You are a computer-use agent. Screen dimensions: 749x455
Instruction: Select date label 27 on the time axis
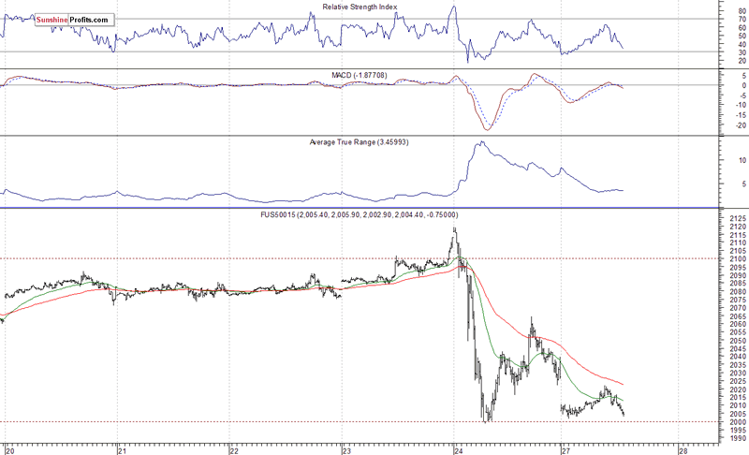coord(565,448)
